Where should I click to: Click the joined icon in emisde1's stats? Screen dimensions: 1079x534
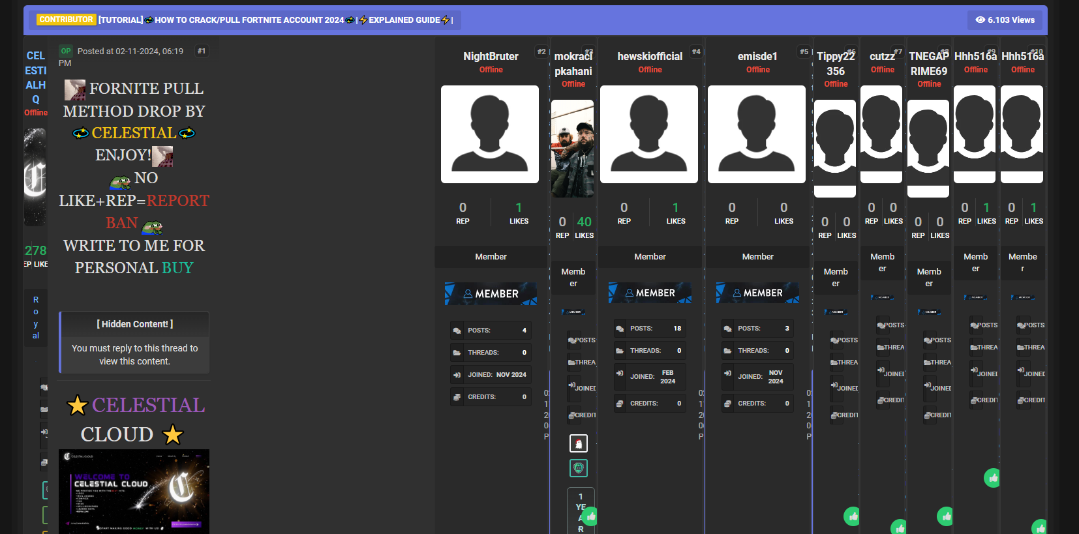point(727,374)
